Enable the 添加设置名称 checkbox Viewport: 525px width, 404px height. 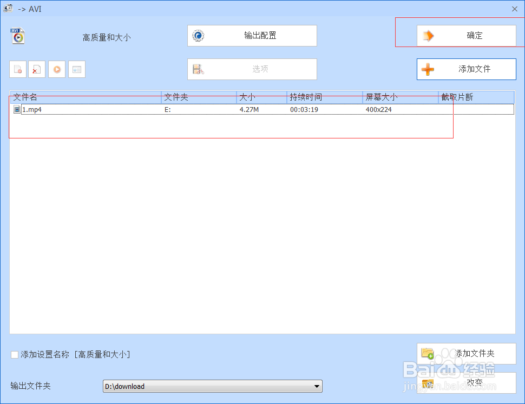pyautogui.click(x=14, y=354)
